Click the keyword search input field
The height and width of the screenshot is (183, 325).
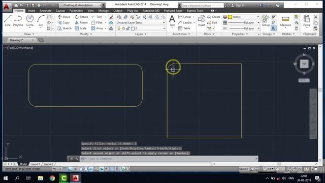202,6
